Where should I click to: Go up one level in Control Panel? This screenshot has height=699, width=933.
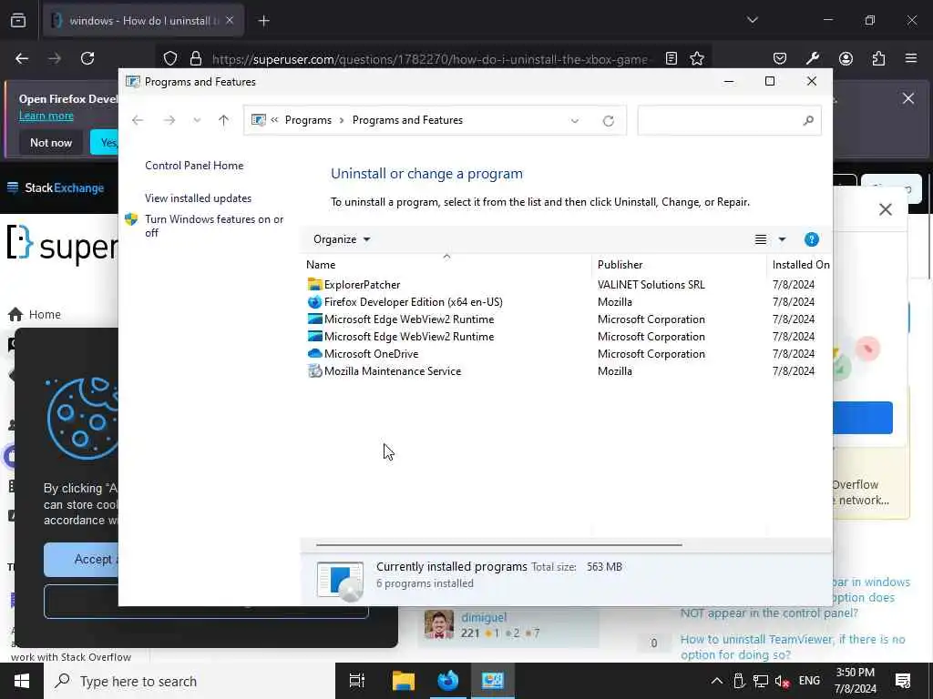coord(223,120)
